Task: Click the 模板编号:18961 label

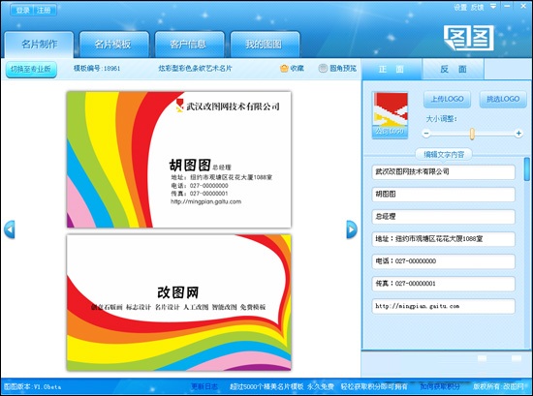Action: (97, 69)
